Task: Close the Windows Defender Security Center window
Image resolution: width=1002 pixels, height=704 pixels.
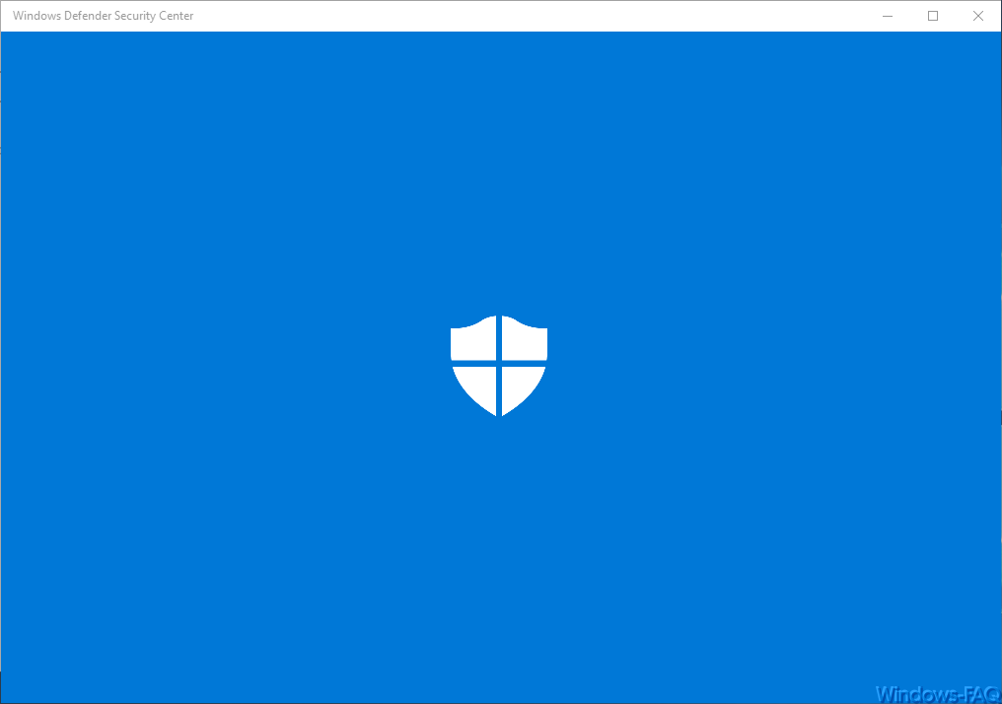Action: pos(977,16)
